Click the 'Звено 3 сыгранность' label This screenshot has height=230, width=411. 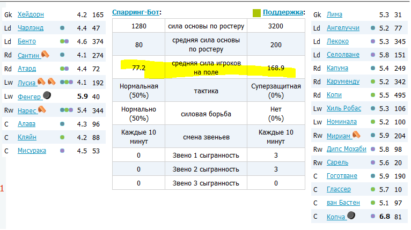[x=205, y=183]
